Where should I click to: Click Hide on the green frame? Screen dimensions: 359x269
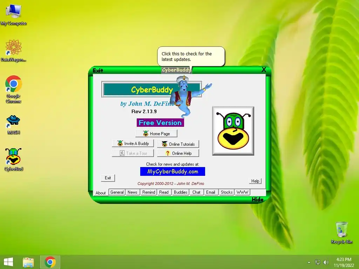click(257, 199)
